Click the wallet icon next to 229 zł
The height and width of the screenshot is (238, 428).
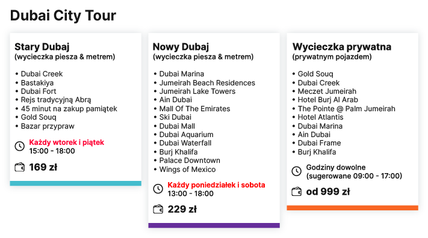[158, 209]
